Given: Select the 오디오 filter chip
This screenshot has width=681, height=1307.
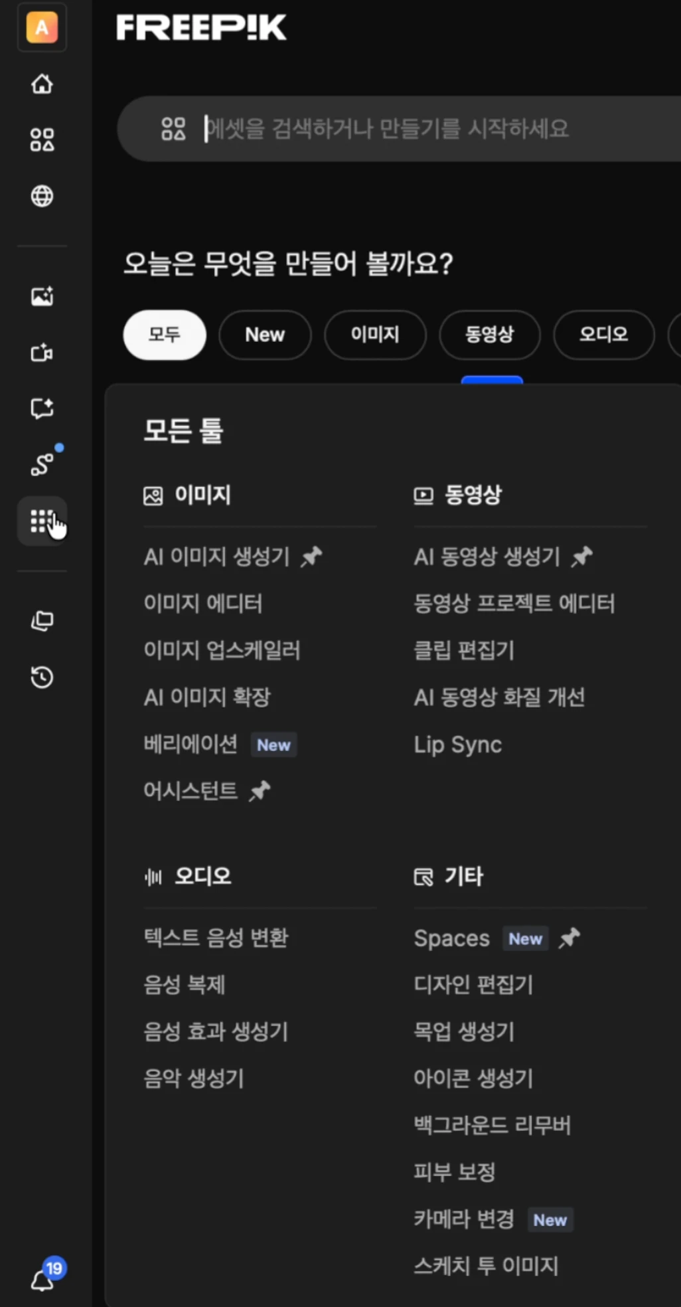Looking at the screenshot, I should click(603, 335).
